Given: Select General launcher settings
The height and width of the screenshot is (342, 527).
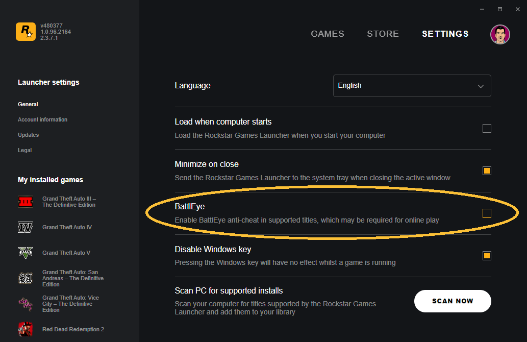Looking at the screenshot, I should click(28, 104).
